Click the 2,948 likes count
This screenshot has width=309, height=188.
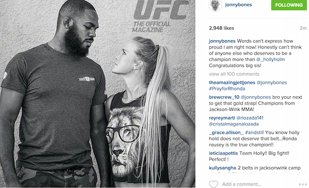(222, 28)
